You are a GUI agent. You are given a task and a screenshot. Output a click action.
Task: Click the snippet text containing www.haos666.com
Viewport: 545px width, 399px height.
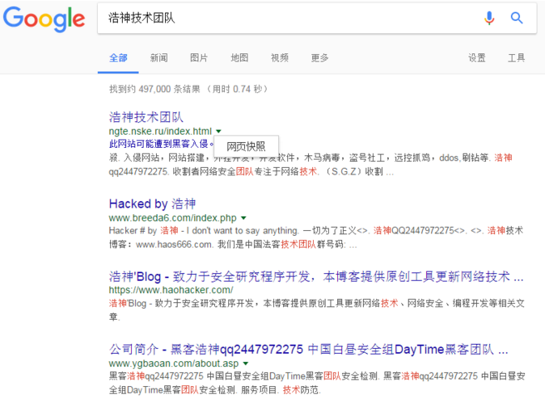pos(316,237)
